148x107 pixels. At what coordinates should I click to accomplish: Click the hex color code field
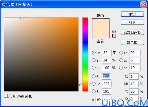pyautogui.click(x=104, y=100)
